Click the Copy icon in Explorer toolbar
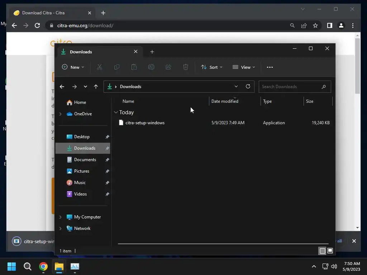 coord(116,67)
